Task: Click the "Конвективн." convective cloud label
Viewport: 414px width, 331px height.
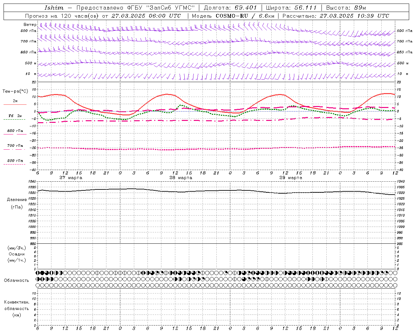Action: click(16, 302)
